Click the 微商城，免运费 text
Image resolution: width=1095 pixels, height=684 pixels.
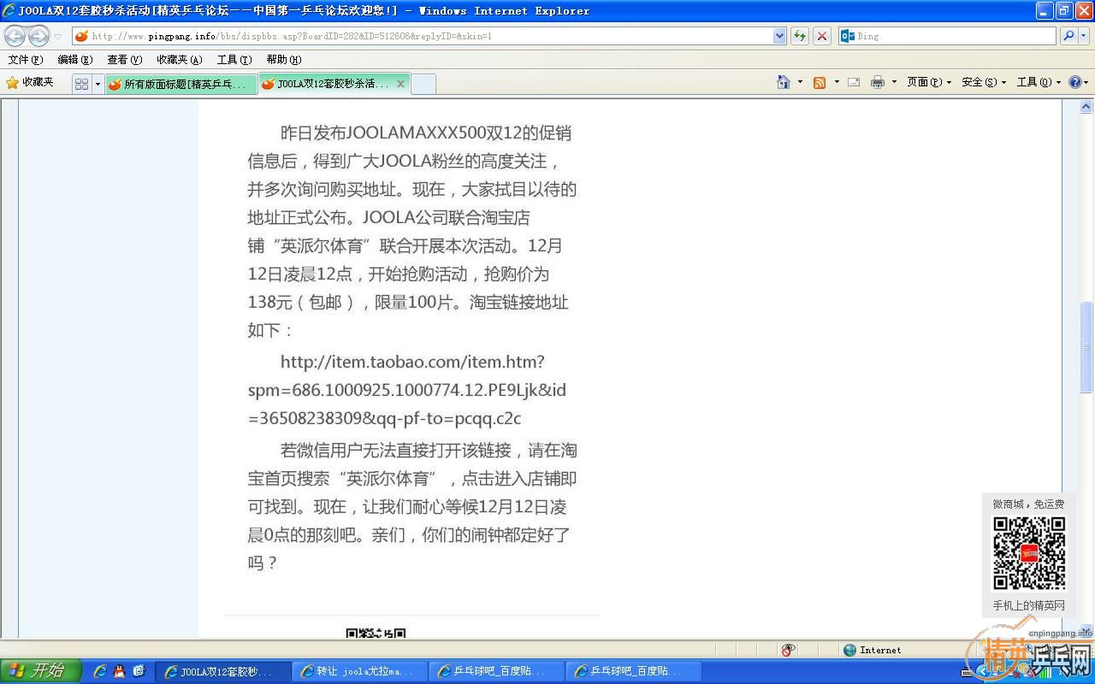click(1028, 504)
